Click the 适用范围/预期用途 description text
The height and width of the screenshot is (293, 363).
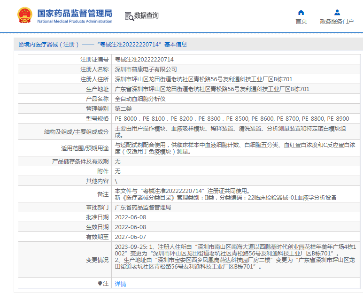pos(235,148)
